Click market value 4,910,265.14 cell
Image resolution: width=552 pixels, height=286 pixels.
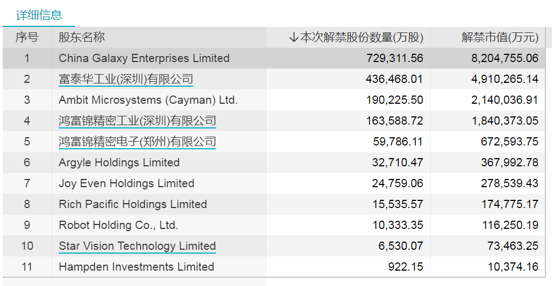tap(505, 79)
